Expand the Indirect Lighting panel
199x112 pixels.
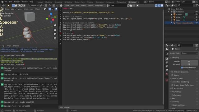click(x=178, y=105)
